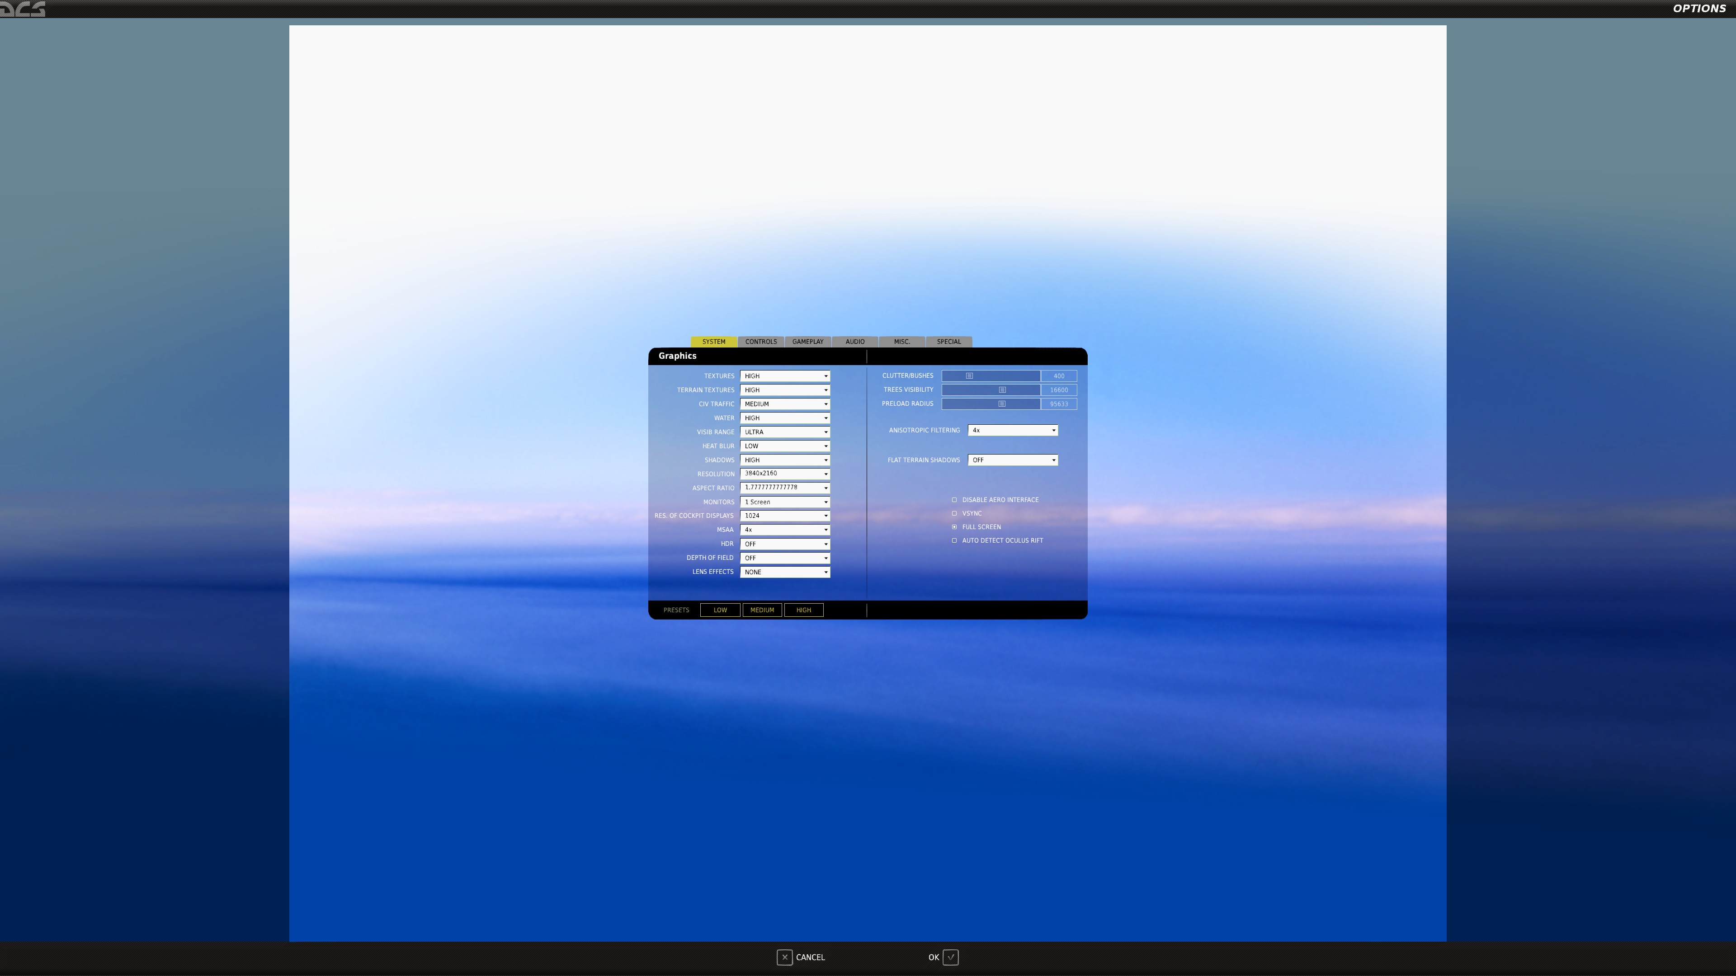Screen dimensions: 1736x976
Task: Open the Textures dropdown
Action: [785, 376]
